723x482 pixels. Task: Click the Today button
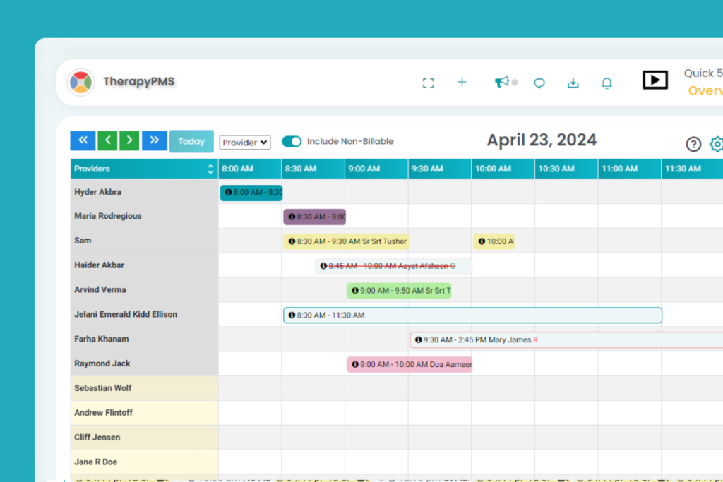191,141
